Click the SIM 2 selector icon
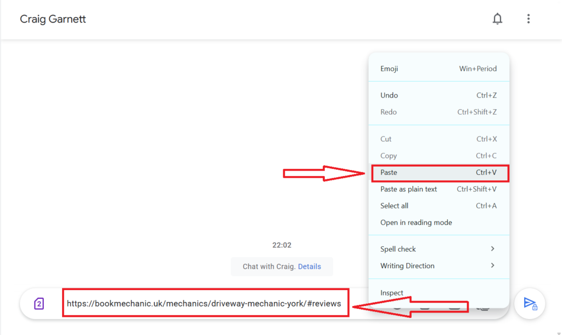This screenshot has height=335, width=562. coord(38,304)
